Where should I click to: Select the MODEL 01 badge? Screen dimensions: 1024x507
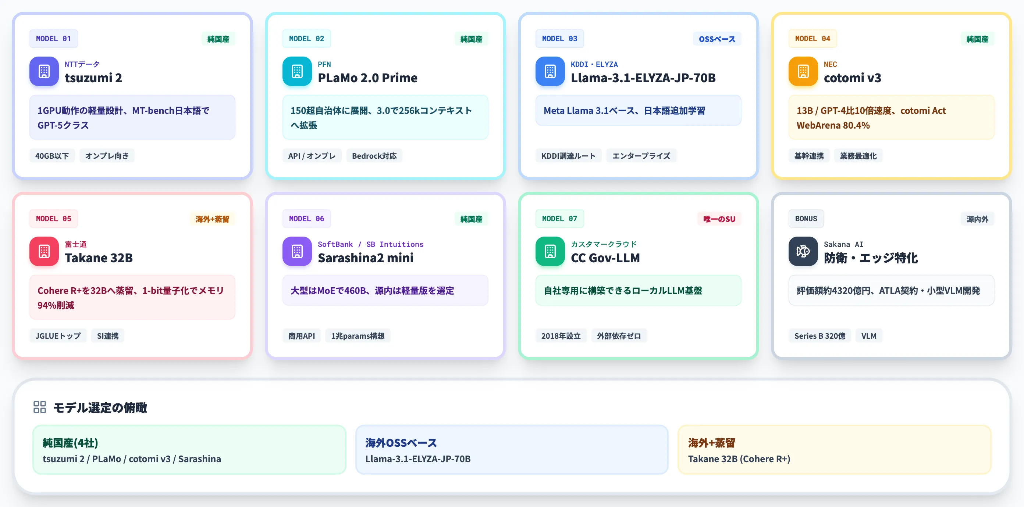point(53,39)
